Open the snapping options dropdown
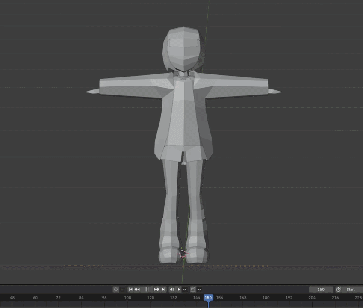The image size is (363, 308). pos(199,290)
